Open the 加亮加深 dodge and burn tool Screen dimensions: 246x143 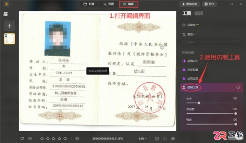click(x=190, y=78)
